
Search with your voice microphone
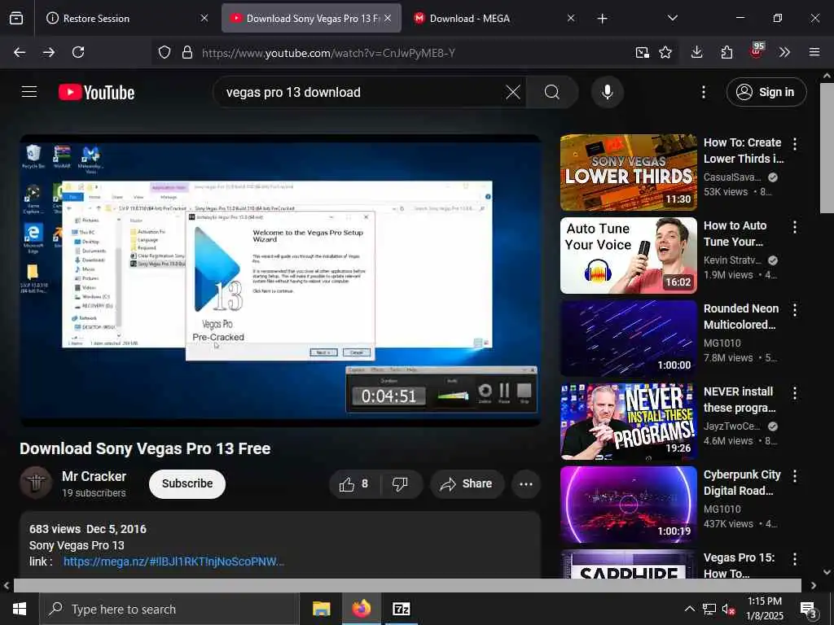pyautogui.click(x=607, y=92)
